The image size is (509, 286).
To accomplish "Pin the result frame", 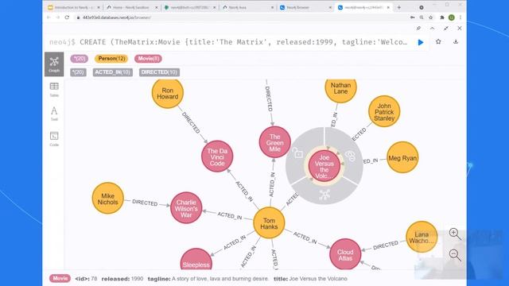I will pos(419,29).
